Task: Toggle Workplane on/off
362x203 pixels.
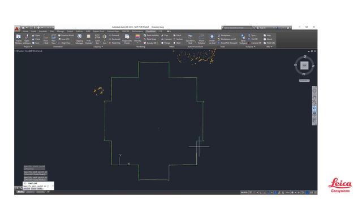Action: pos(227,39)
